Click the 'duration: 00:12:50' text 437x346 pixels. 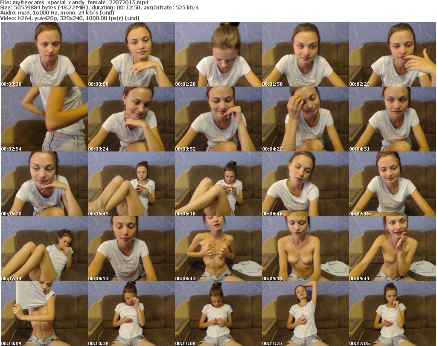pyautogui.click(x=117, y=8)
